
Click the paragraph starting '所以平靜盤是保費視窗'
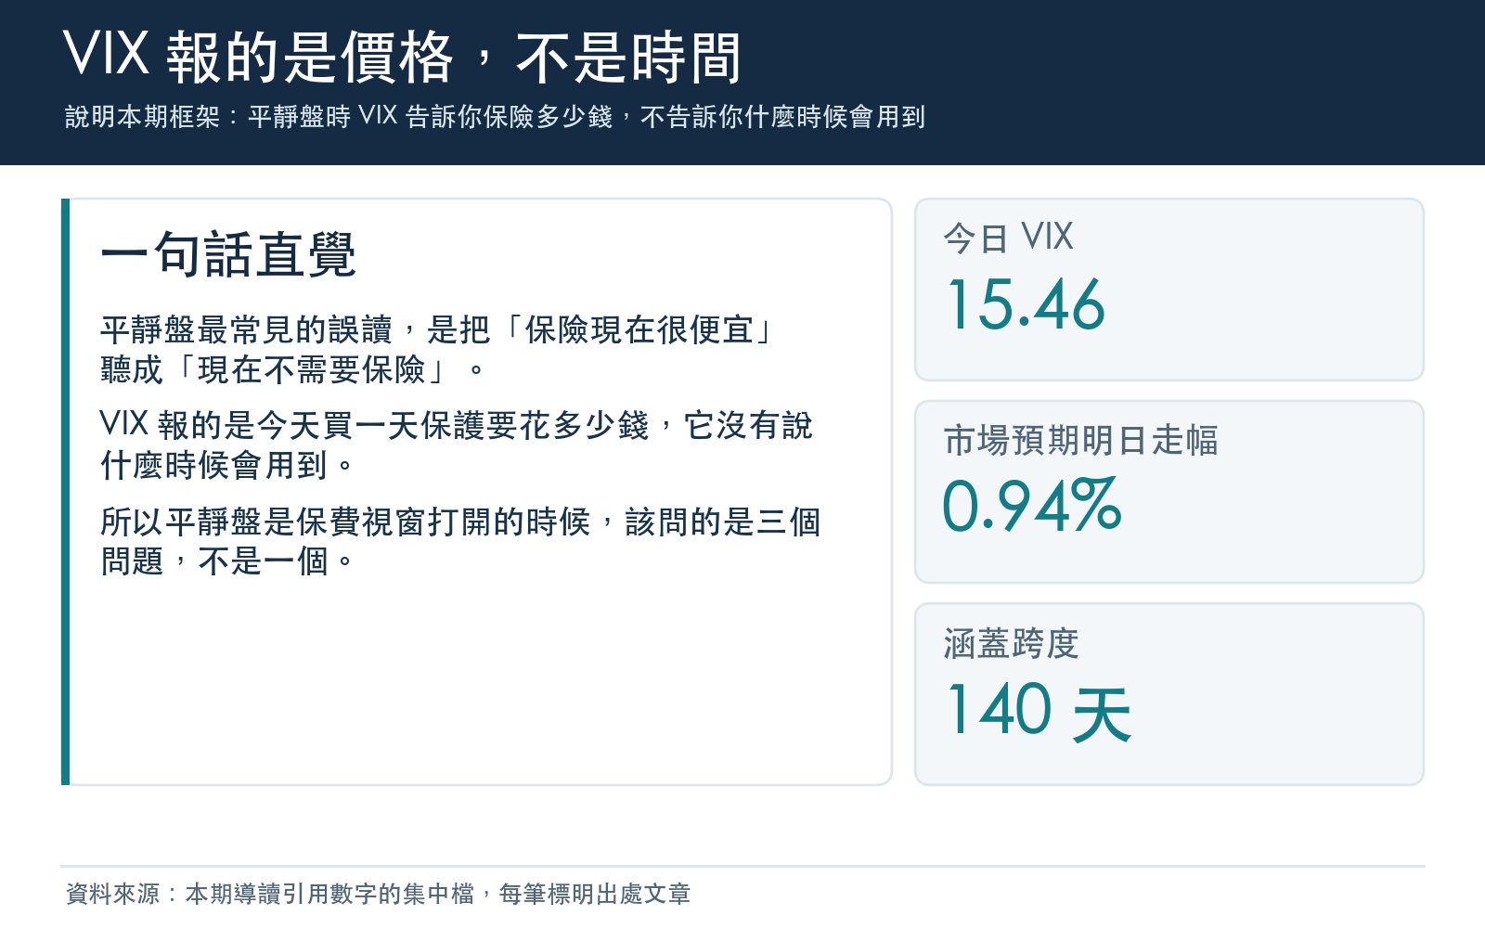click(x=460, y=541)
